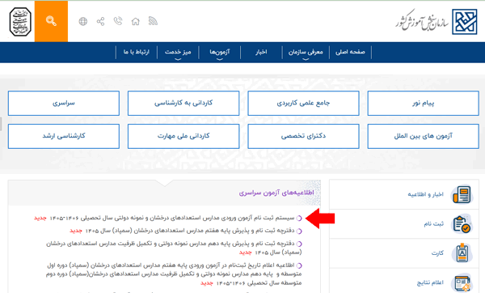The height and width of the screenshot is (293, 485).
Task: Open the ثبت نام sidebar link
Action: (433, 224)
